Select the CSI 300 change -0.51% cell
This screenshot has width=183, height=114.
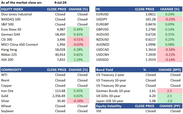[78, 40]
